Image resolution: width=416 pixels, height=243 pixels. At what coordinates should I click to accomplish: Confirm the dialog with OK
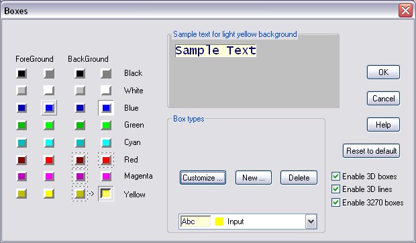[x=383, y=72]
